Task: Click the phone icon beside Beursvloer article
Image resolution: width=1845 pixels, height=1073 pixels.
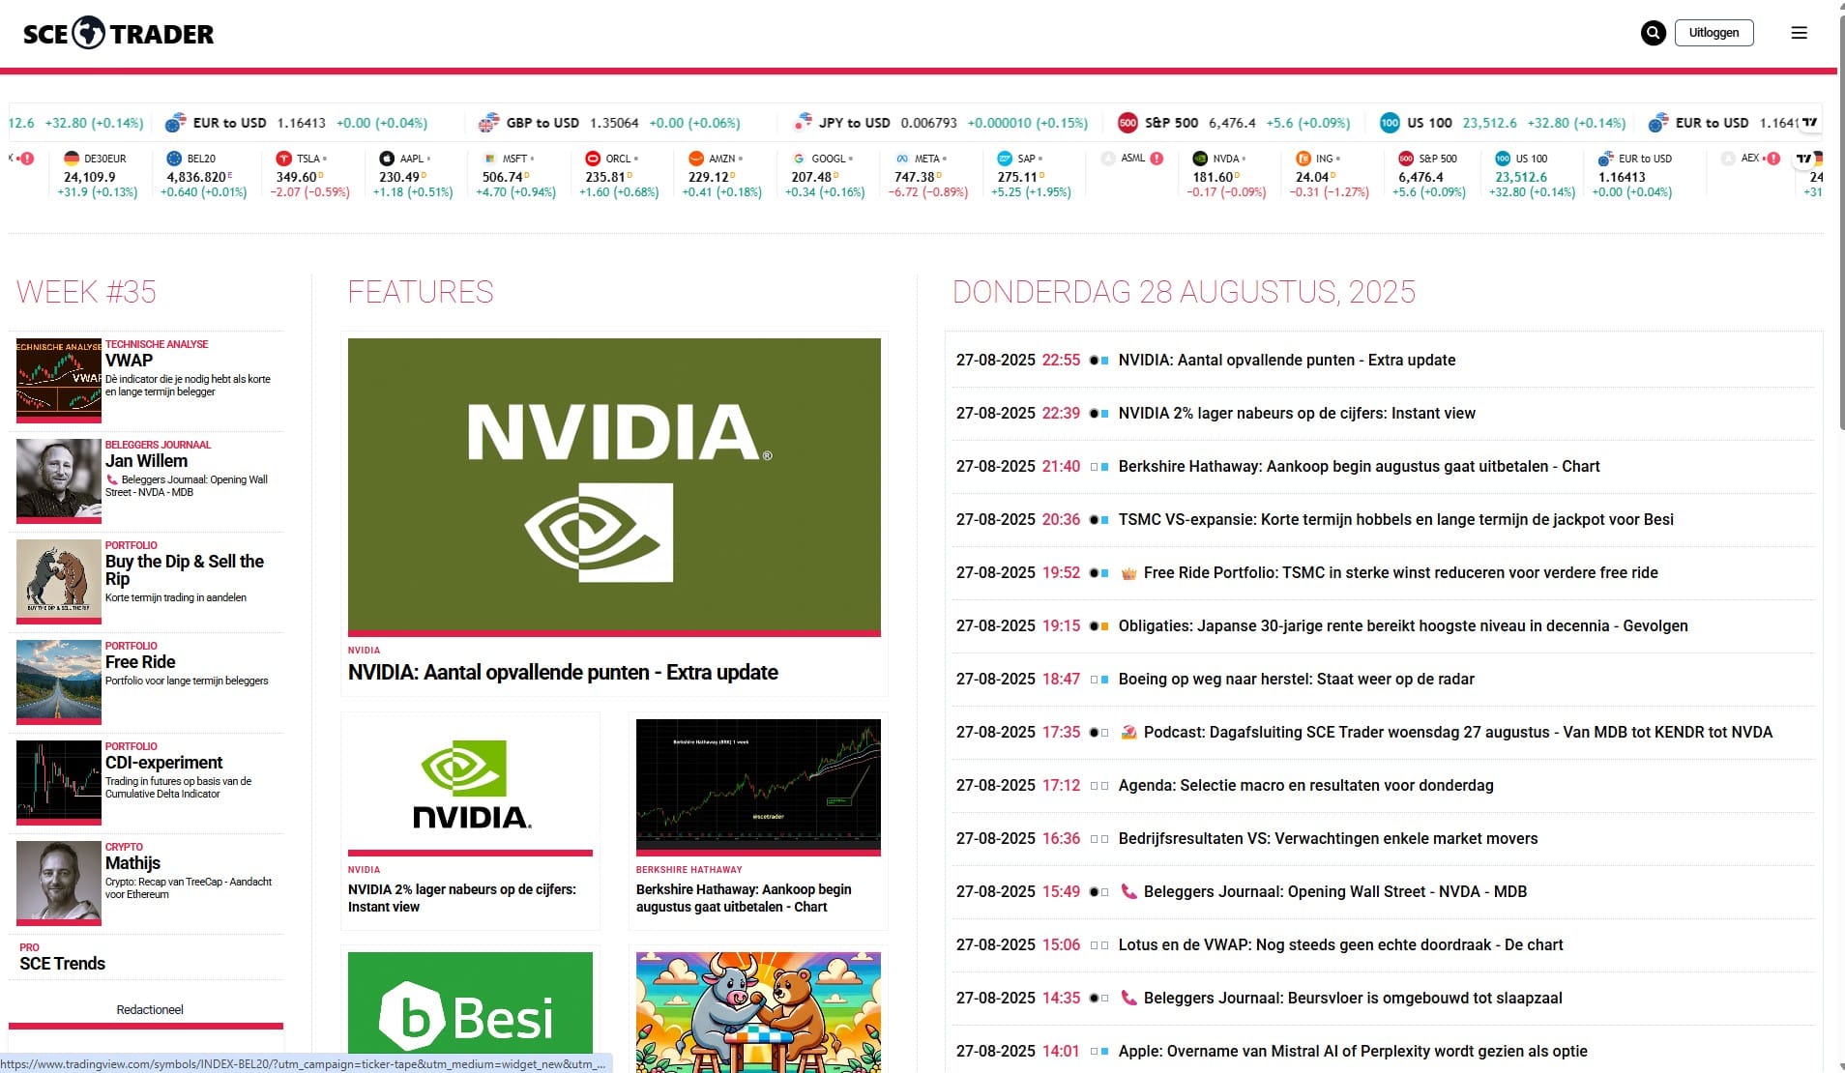Action: (x=1128, y=998)
